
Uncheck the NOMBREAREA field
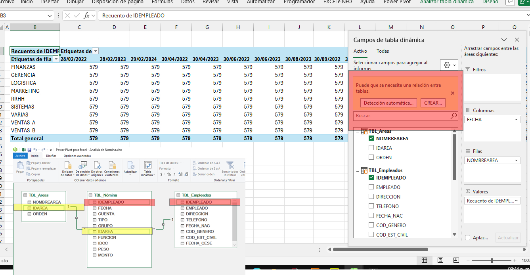[x=371, y=138]
